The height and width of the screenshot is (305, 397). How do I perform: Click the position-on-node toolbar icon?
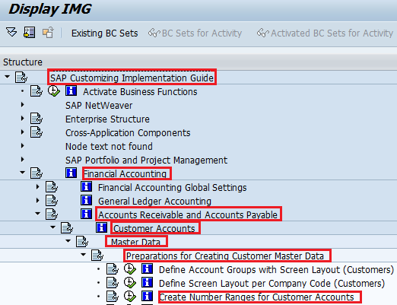tap(30, 33)
